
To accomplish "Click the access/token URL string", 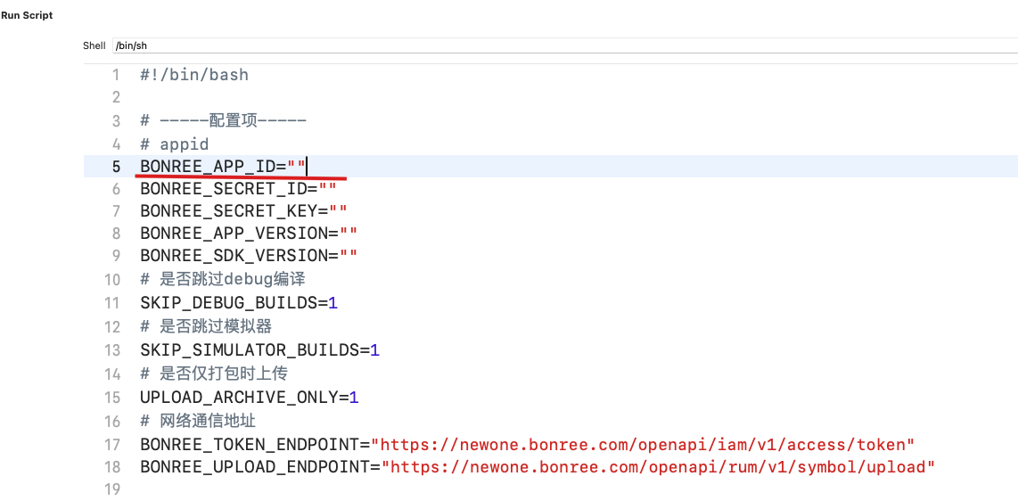I will [643, 444].
